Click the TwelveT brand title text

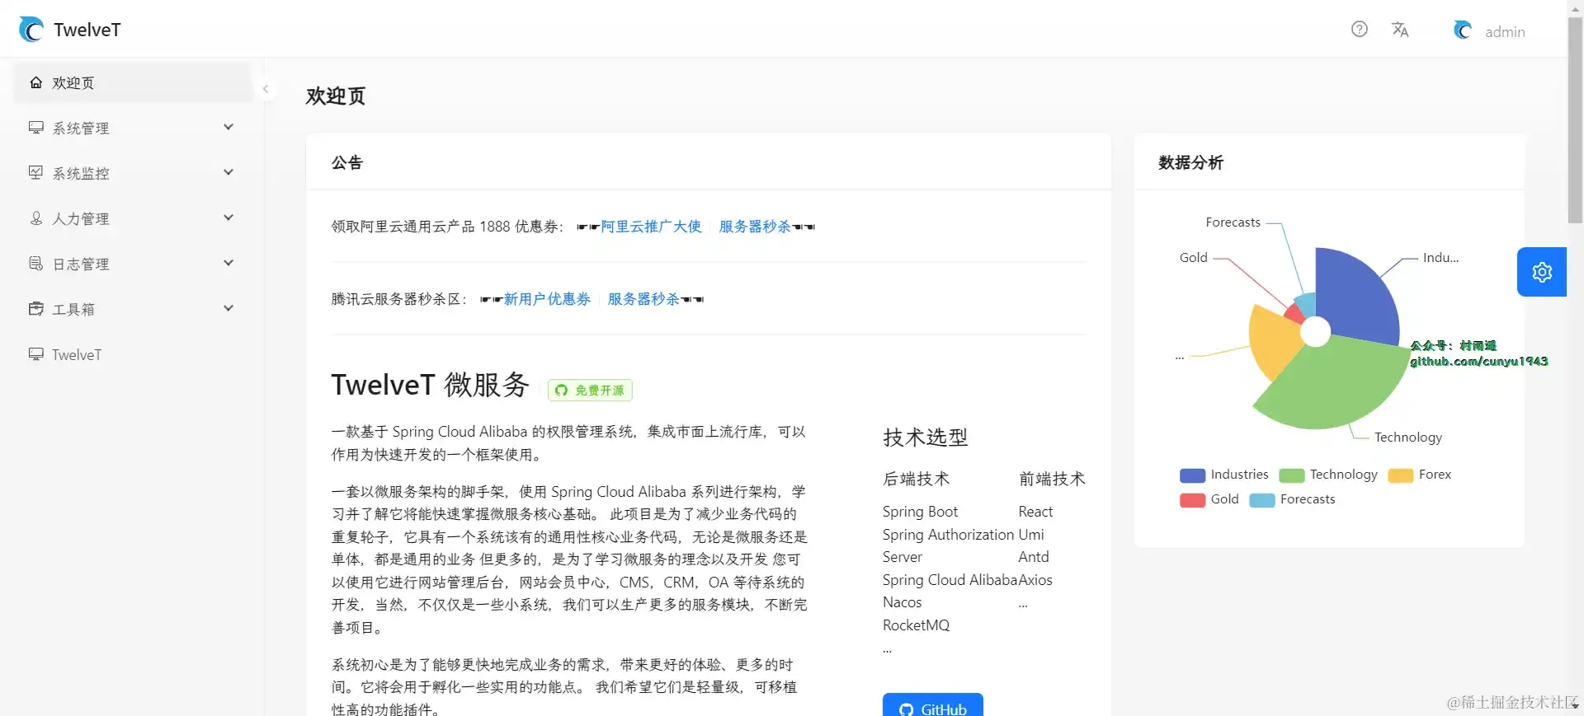click(x=87, y=30)
